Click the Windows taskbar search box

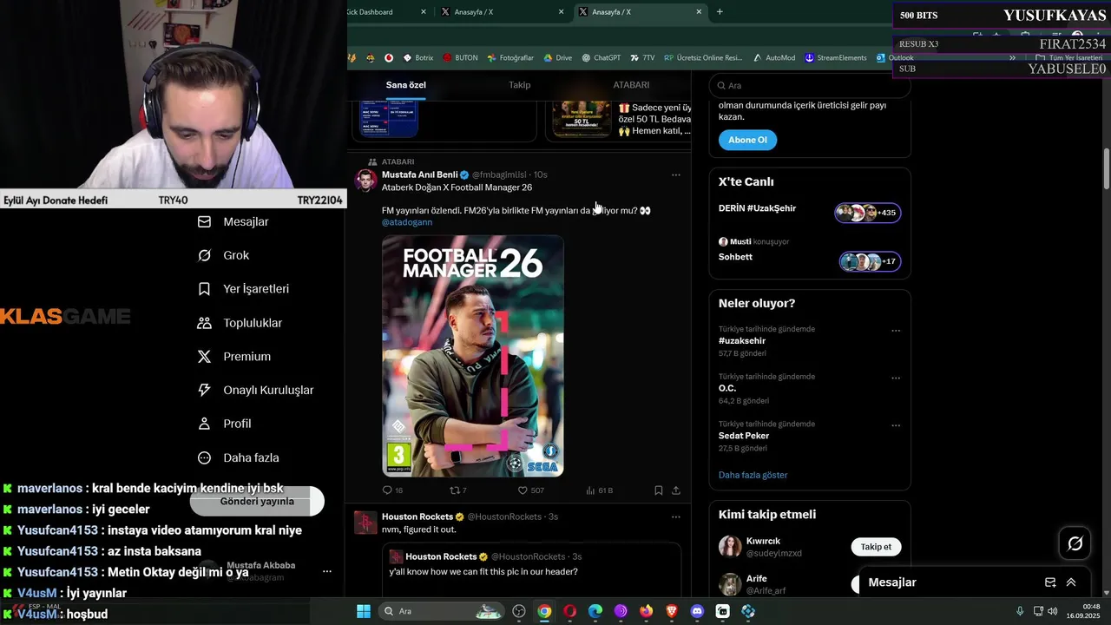(x=443, y=611)
